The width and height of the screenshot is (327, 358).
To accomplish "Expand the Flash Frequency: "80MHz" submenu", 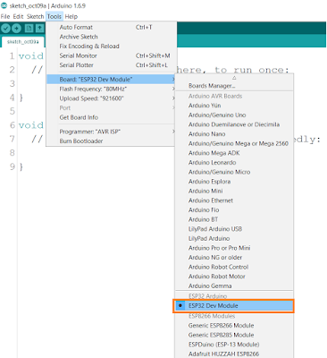I will tap(111, 89).
